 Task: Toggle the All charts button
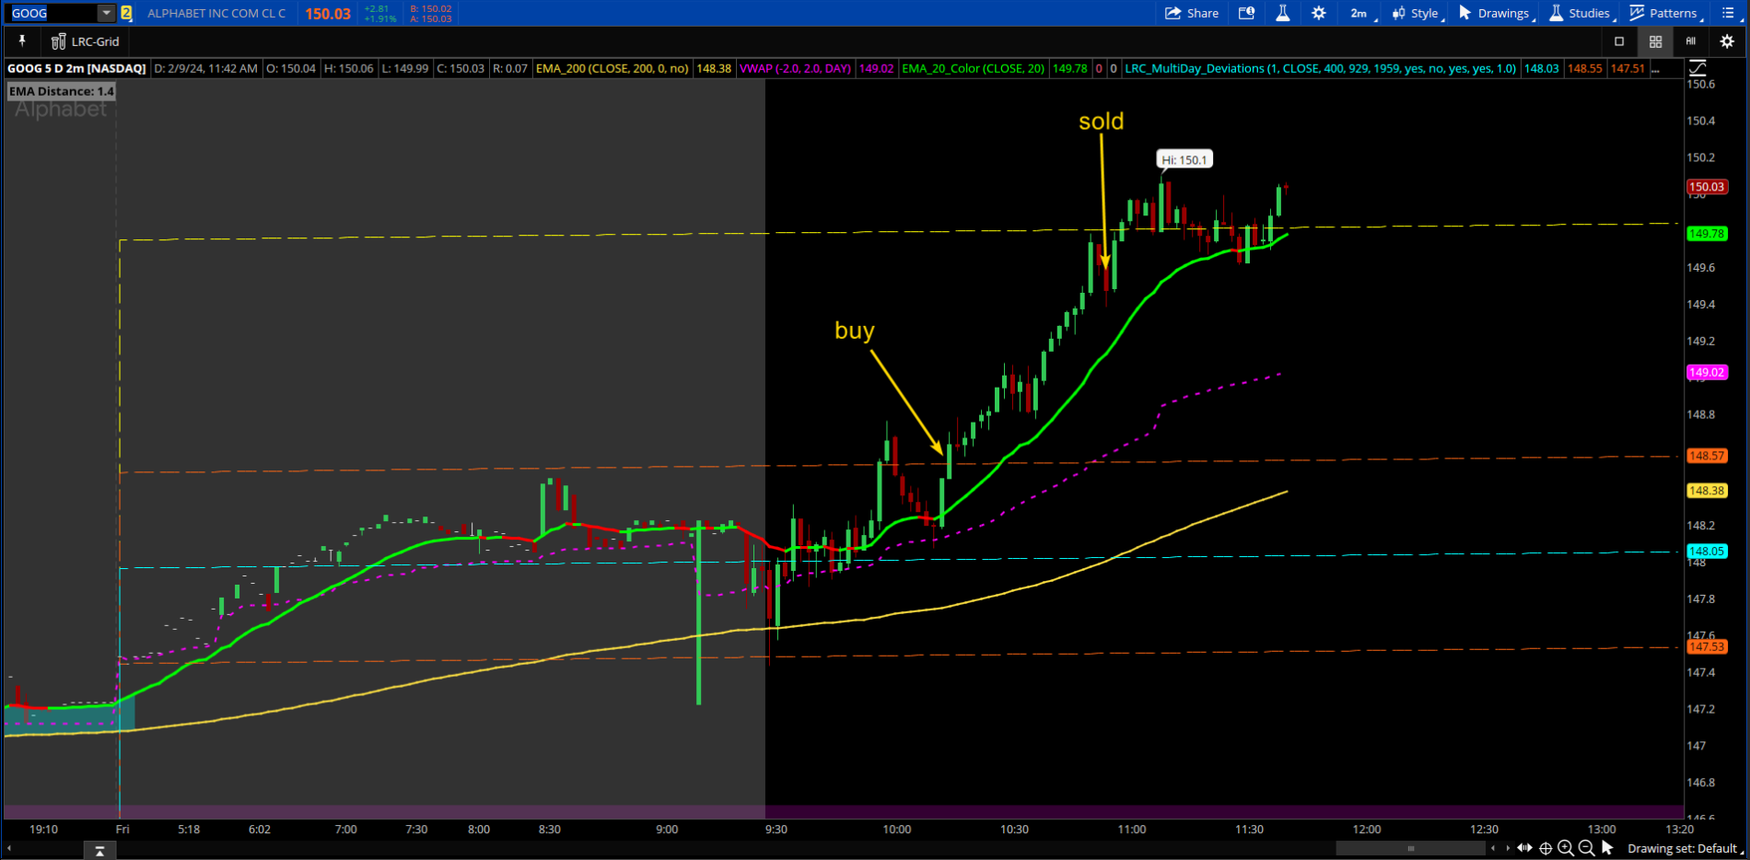pyautogui.click(x=1690, y=41)
